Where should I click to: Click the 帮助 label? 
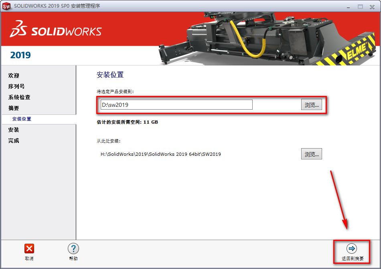(73, 259)
